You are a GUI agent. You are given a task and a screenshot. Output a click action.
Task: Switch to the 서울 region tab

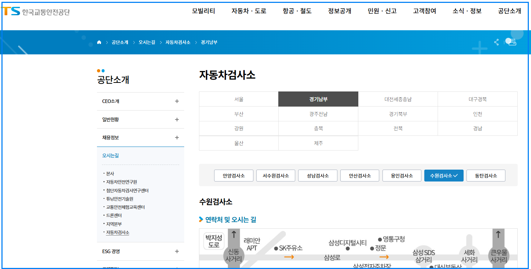(239, 99)
